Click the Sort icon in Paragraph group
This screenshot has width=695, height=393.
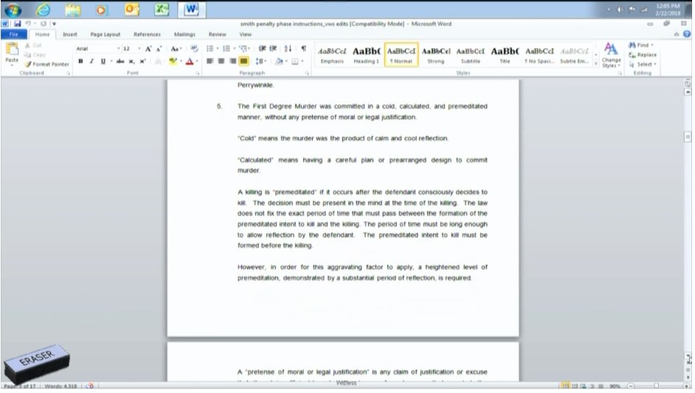click(288, 49)
